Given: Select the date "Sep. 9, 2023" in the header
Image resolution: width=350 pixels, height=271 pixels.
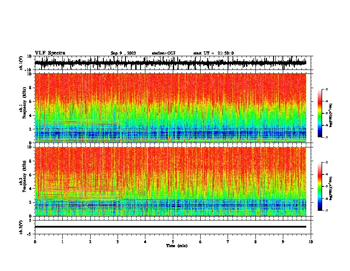Looking at the screenshot, I should click(123, 53).
